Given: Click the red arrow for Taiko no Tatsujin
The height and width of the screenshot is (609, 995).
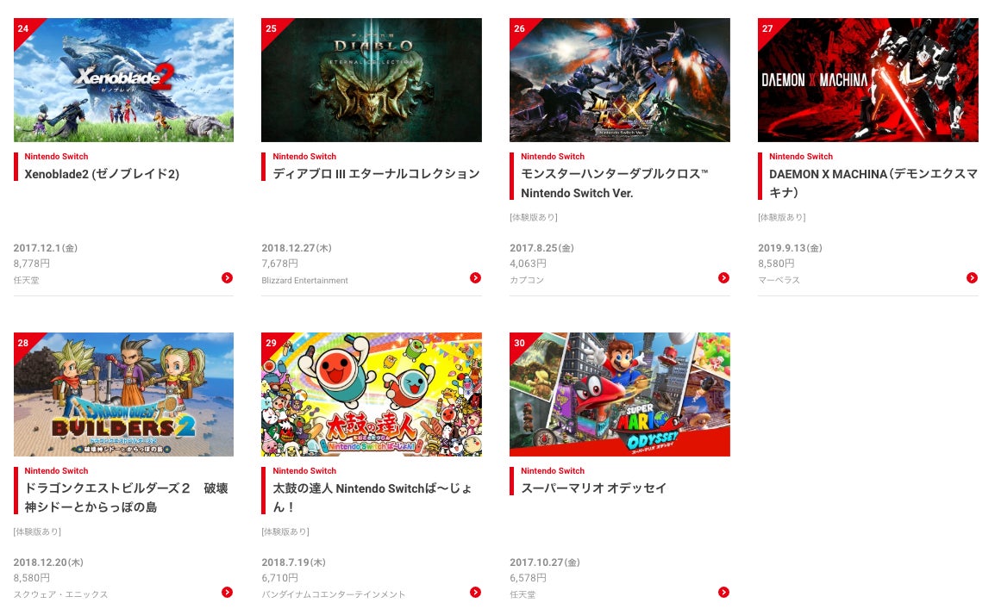Looking at the screenshot, I should tap(475, 592).
